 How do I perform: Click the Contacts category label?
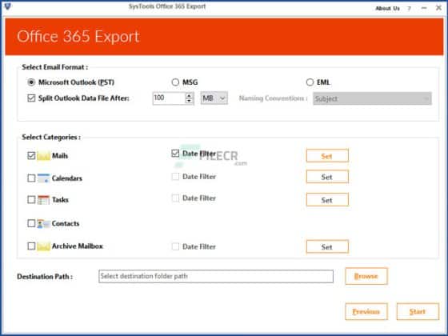pos(66,223)
